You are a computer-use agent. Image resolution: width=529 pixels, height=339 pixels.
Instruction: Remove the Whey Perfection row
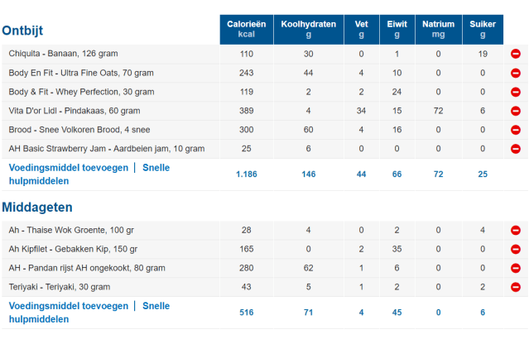pos(515,92)
